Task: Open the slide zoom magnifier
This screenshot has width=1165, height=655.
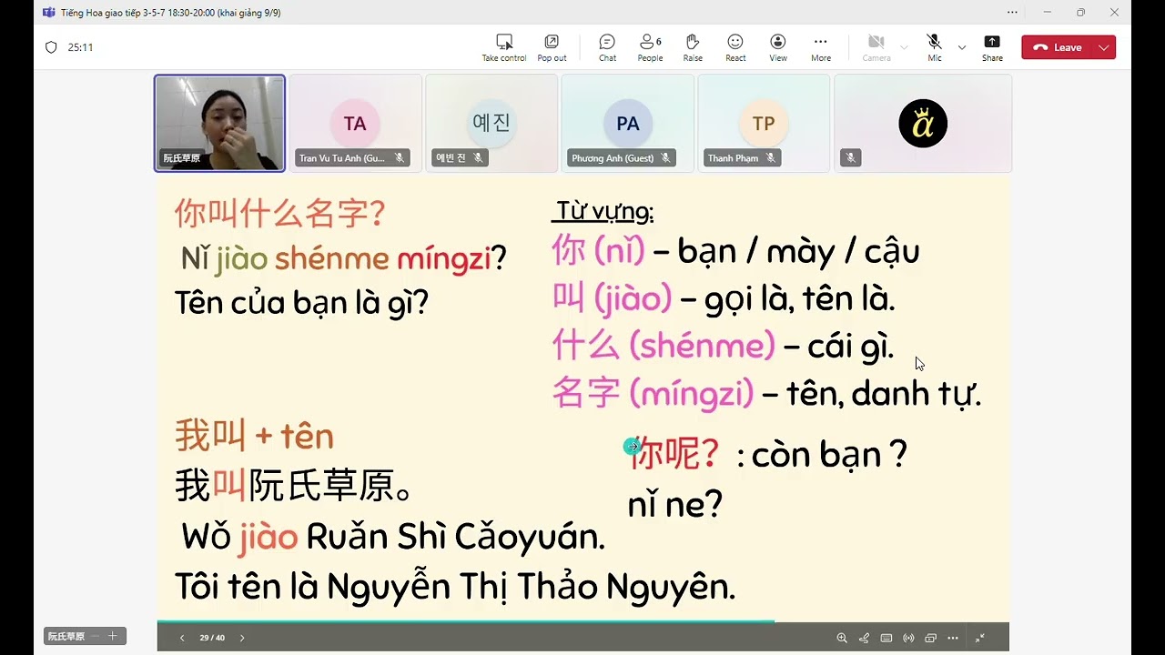Action: click(842, 638)
